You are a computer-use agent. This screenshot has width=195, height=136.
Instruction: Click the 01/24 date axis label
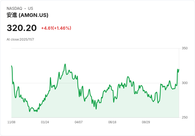pos(45,122)
